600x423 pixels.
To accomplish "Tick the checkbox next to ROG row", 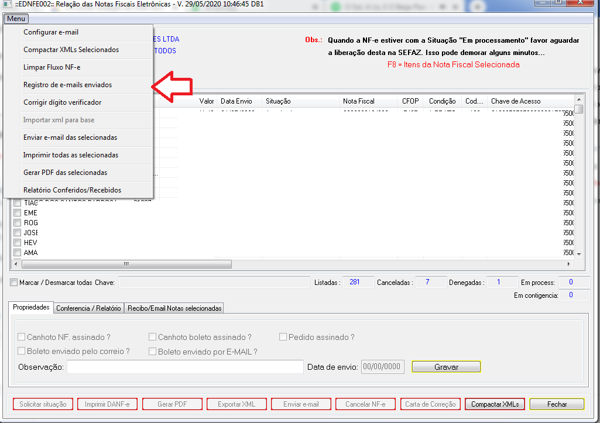I will coord(18,223).
